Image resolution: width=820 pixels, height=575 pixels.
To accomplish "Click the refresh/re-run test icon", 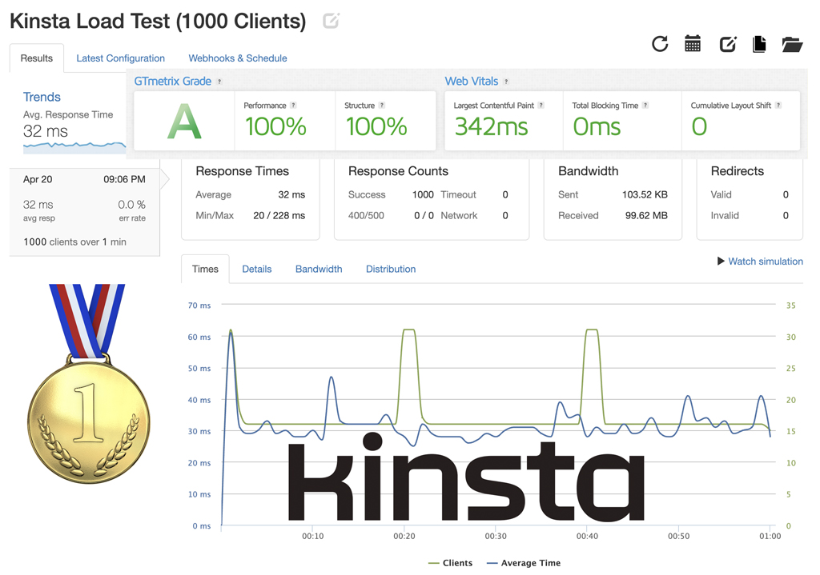I will 660,44.
